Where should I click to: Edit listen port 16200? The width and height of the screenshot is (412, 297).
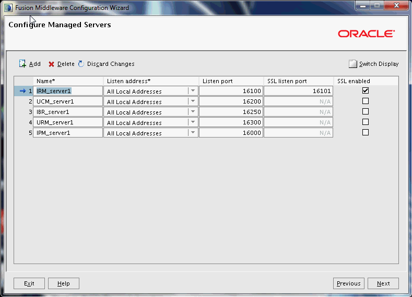click(231, 101)
